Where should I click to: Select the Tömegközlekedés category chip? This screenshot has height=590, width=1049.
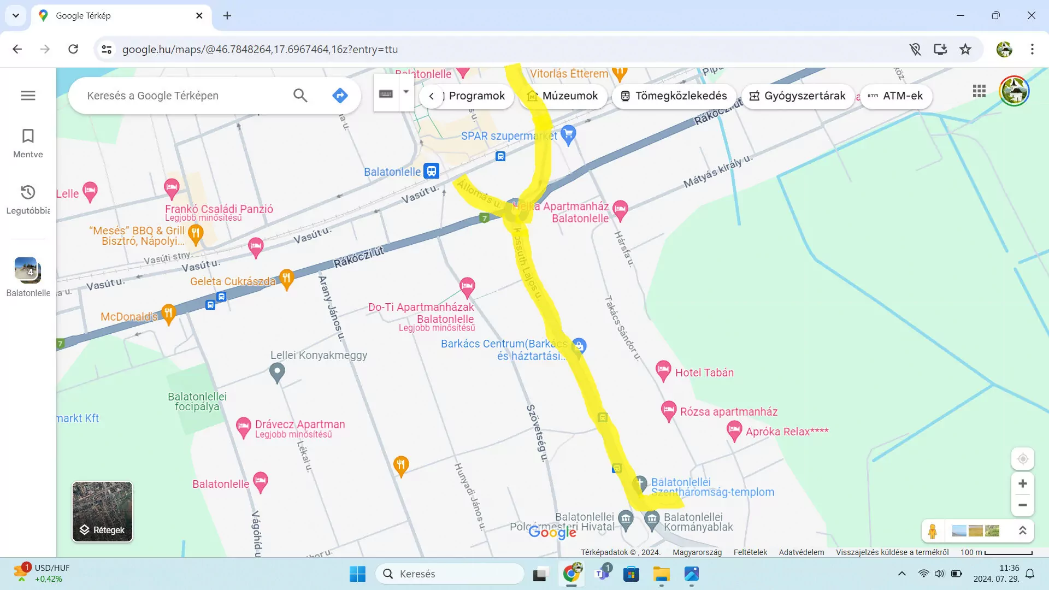point(674,96)
